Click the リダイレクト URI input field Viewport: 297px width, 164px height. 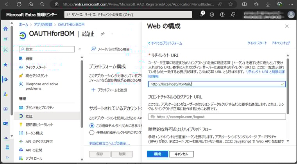coord(214,84)
